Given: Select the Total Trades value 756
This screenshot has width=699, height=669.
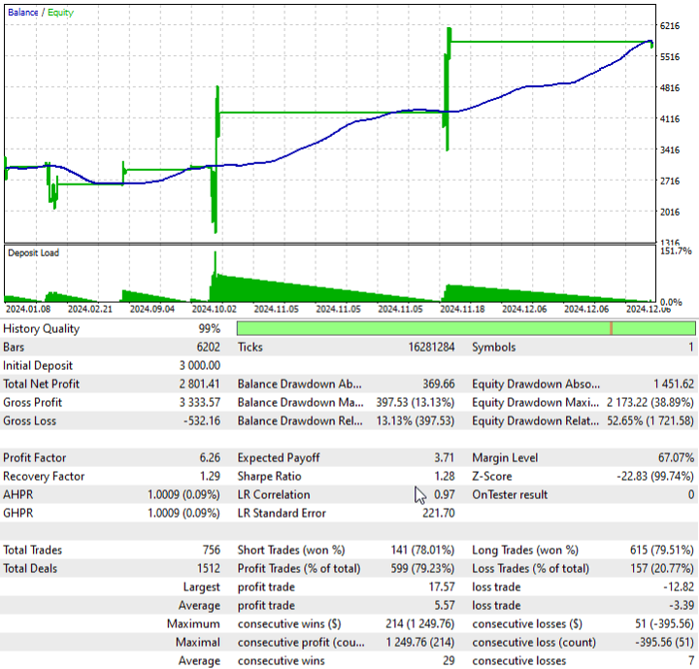Looking at the screenshot, I should click(x=212, y=550).
